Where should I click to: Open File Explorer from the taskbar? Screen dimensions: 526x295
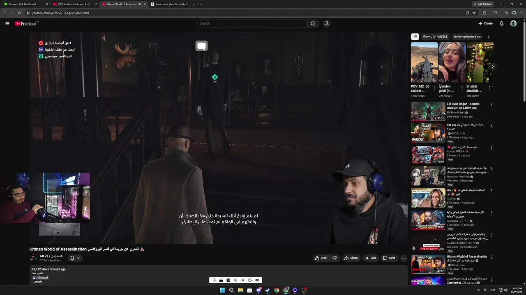[x=240, y=290]
